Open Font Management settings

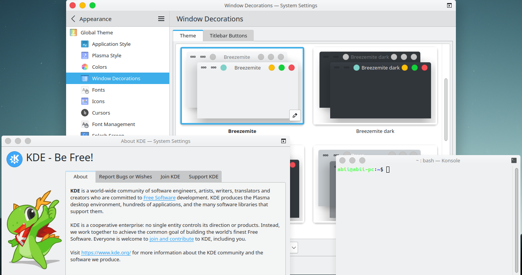click(118, 124)
